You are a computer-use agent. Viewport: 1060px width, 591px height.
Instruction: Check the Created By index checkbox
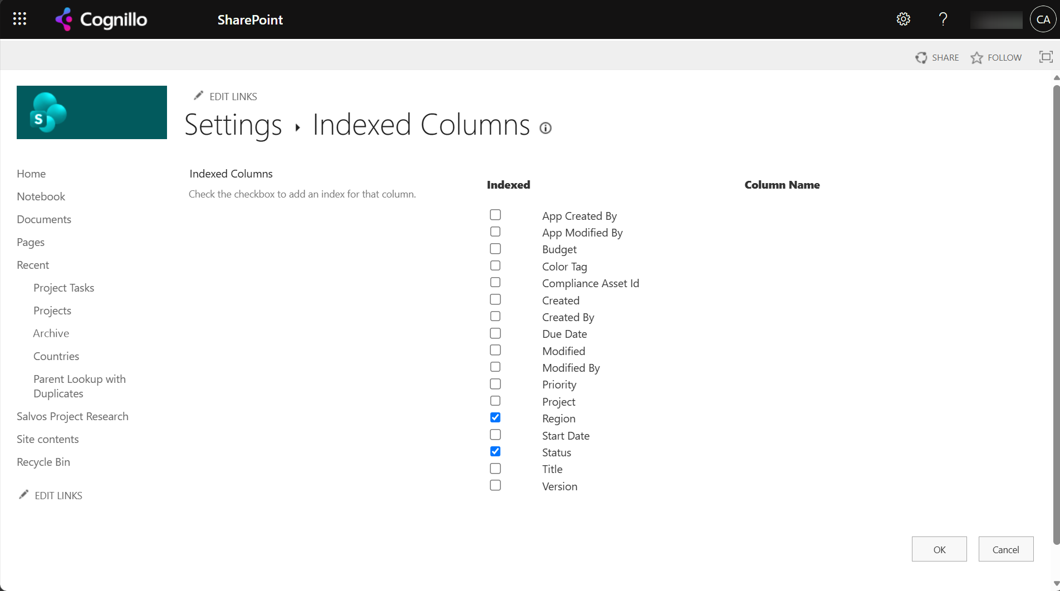point(495,316)
